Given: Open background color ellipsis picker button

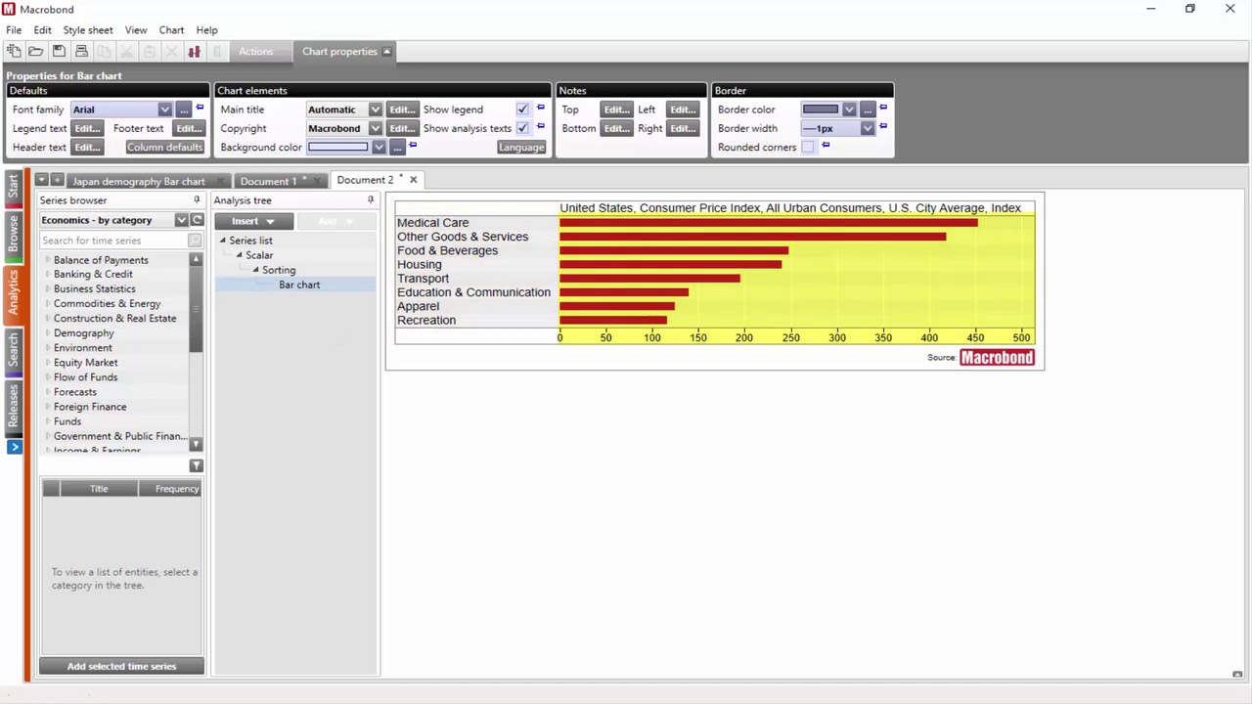Looking at the screenshot, I should (x=396, y=147).
